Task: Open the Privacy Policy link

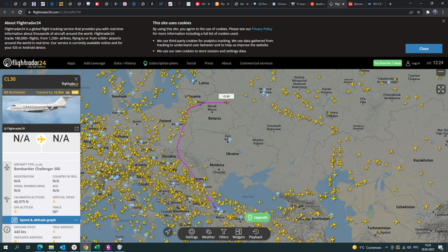Action: (262, 29)
